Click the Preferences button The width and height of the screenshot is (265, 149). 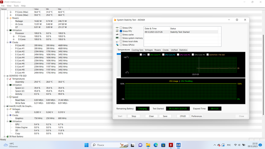tap(197, 116)
